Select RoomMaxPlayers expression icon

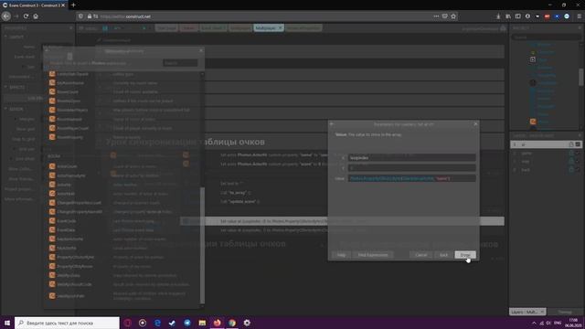click(x=52, y=110)
